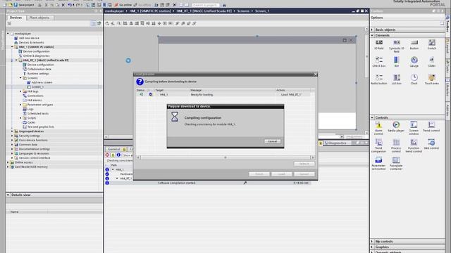The height and width of the screenshot is (253, 451).
Task: Select the Radio button element
Action: click(x=379, y=79)
